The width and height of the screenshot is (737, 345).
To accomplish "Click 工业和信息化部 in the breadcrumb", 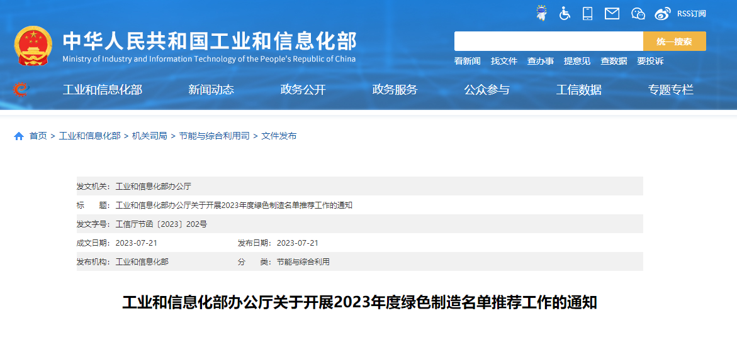I will 90,136.
